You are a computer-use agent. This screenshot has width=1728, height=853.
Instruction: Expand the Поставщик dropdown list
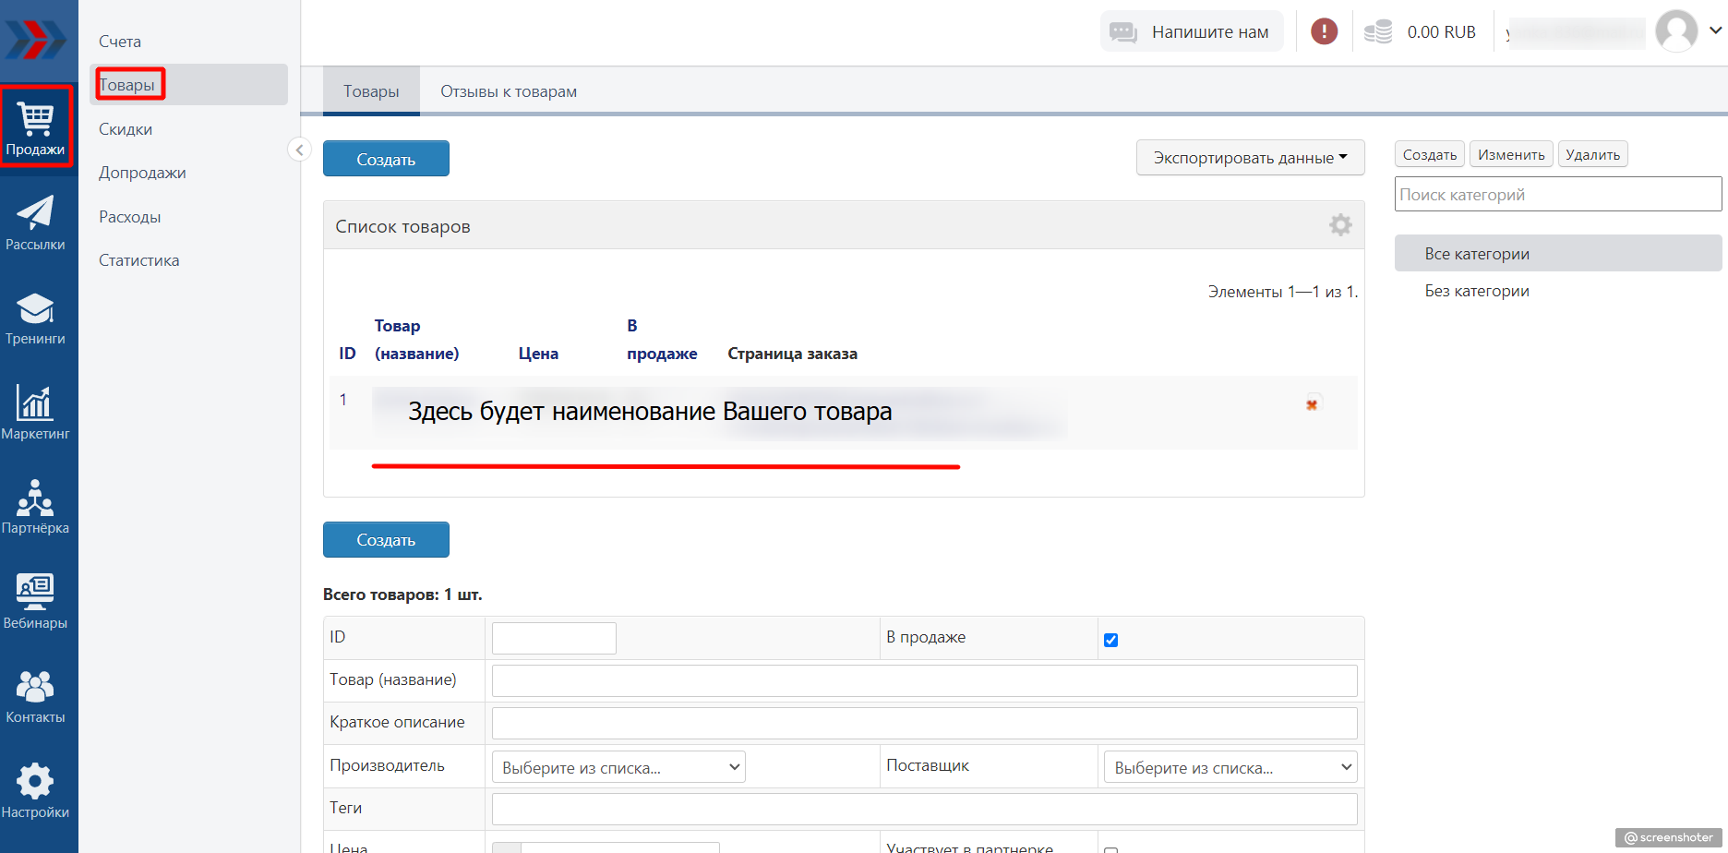point(1230,767)
